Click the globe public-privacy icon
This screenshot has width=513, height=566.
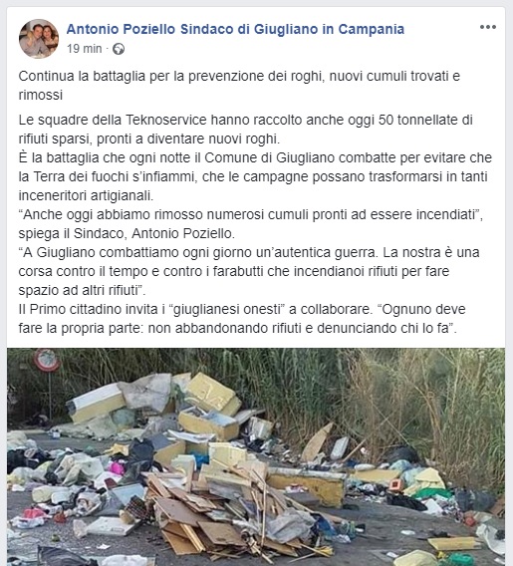pyautogui.click(x=119, y=49)
